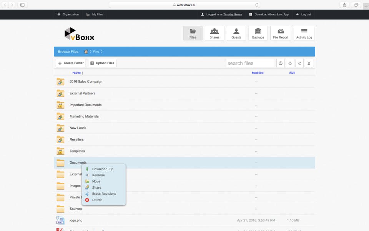Click Log out
369x231 pixels.
304,14
